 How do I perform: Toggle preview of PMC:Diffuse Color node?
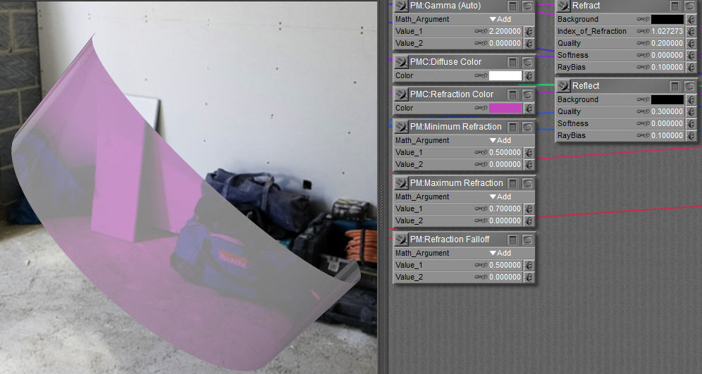(528, 62)
